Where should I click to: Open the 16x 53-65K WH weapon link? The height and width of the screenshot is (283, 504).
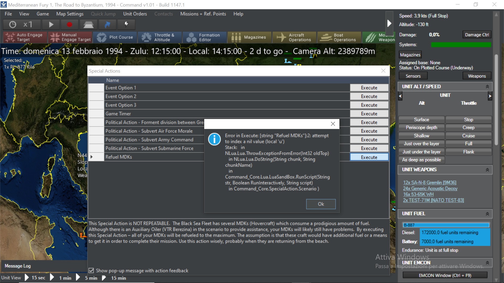[x=418, y=194]
